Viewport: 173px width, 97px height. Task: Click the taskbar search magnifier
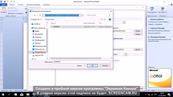tap(9, 95)
